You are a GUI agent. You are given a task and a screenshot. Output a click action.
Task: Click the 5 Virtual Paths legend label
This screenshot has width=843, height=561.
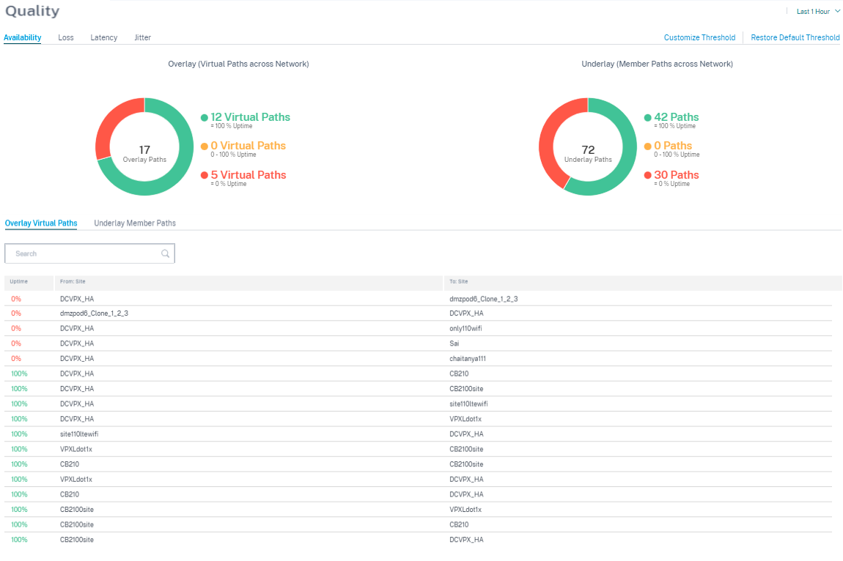pyautogui.click(x=249, y=175)
